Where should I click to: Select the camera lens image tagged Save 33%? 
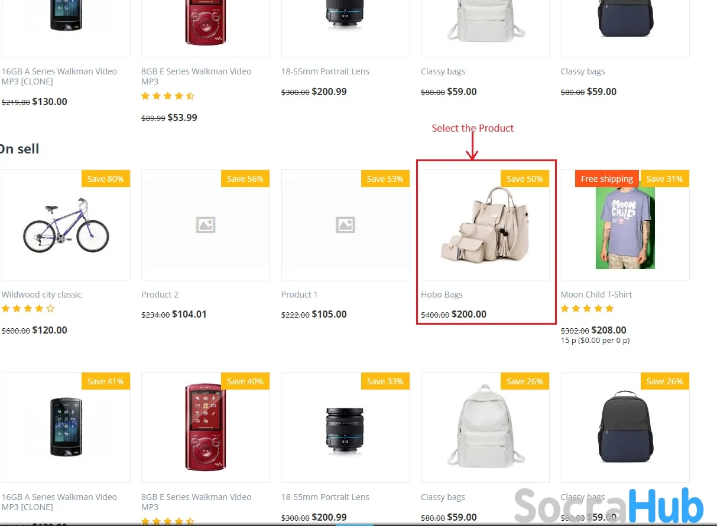click(x=345, y=426)
